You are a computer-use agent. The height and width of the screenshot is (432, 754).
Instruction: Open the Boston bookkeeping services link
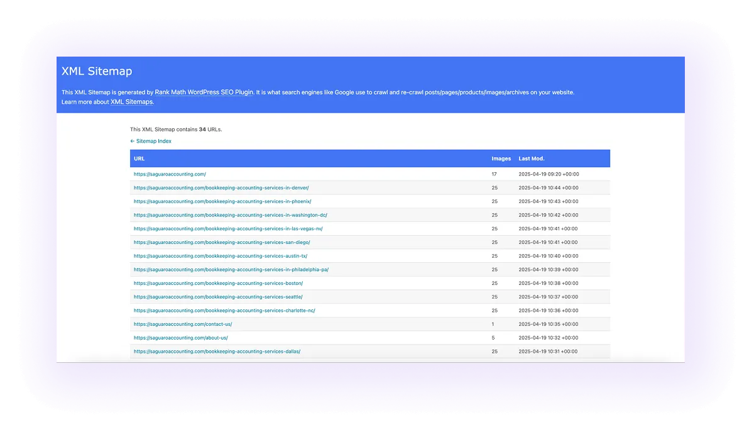pos(219,283)
